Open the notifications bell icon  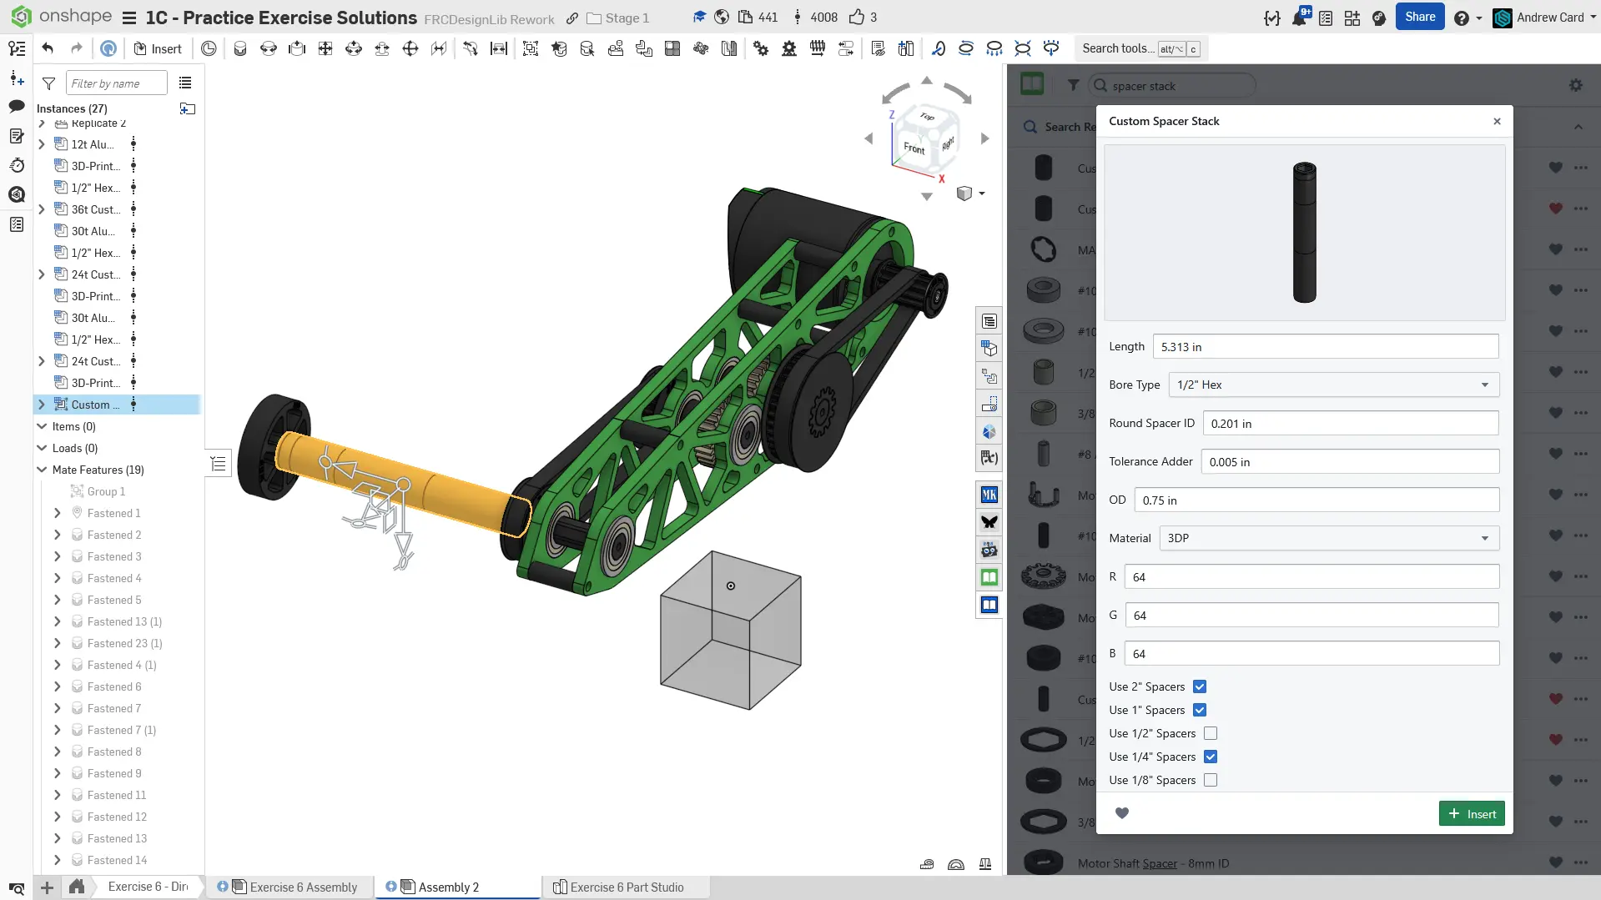(x=1299, y=18)
